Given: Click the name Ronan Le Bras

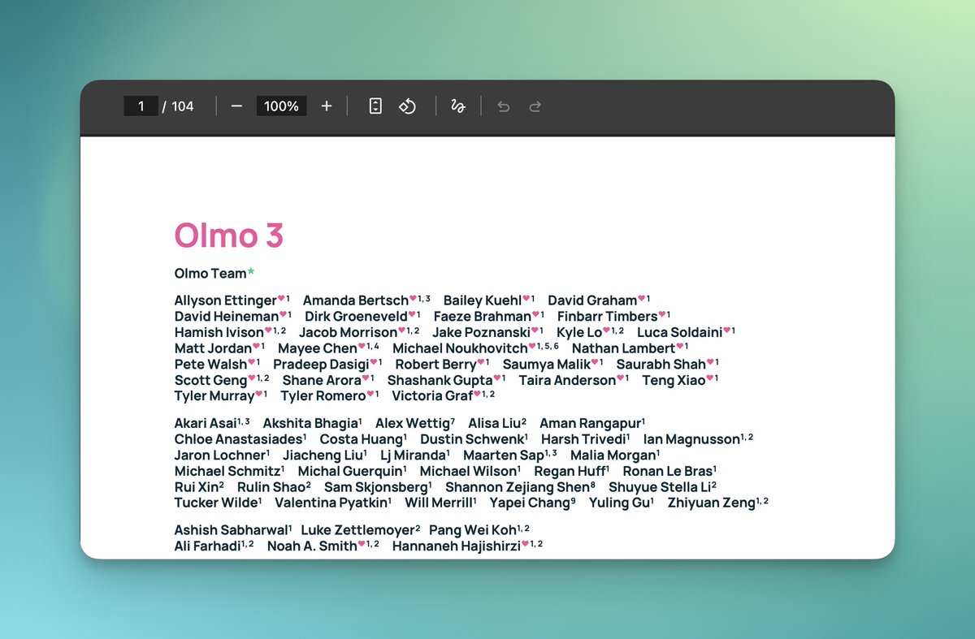Looking at the screenshot, I should point(667,471).
